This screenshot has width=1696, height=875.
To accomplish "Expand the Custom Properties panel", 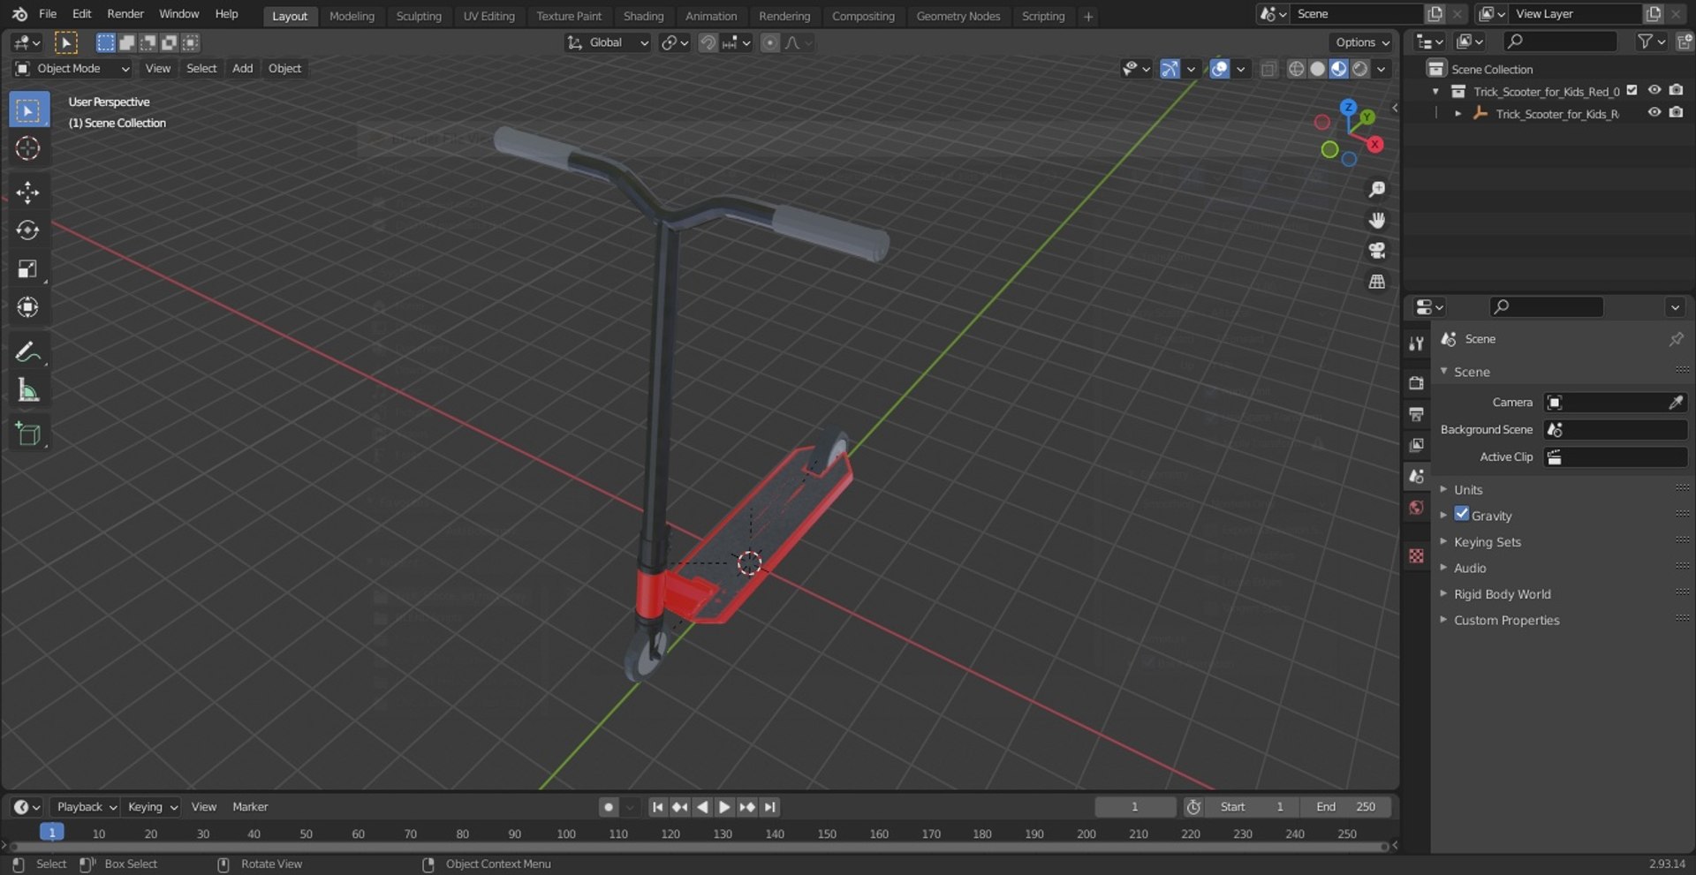I will coord(1506,620).
